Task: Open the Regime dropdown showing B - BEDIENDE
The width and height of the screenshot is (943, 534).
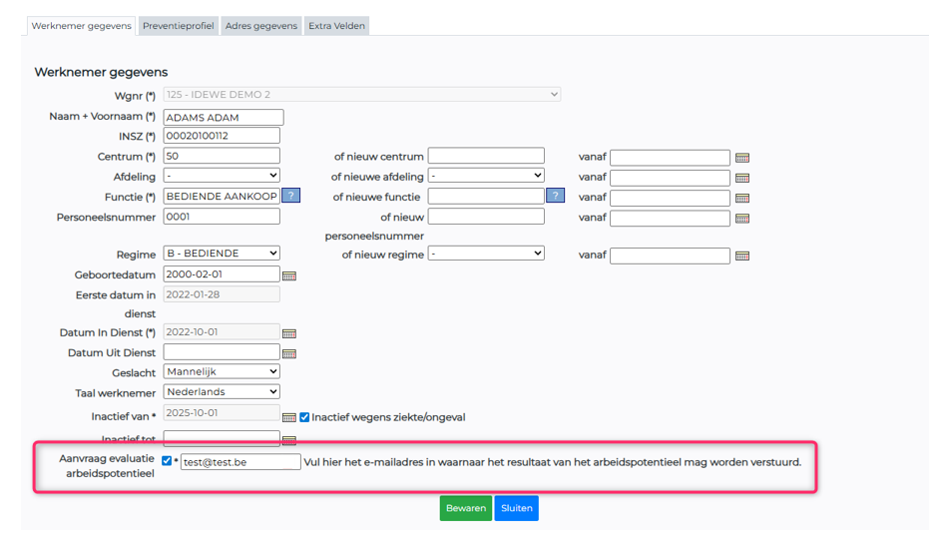Action: coord(222,254)
